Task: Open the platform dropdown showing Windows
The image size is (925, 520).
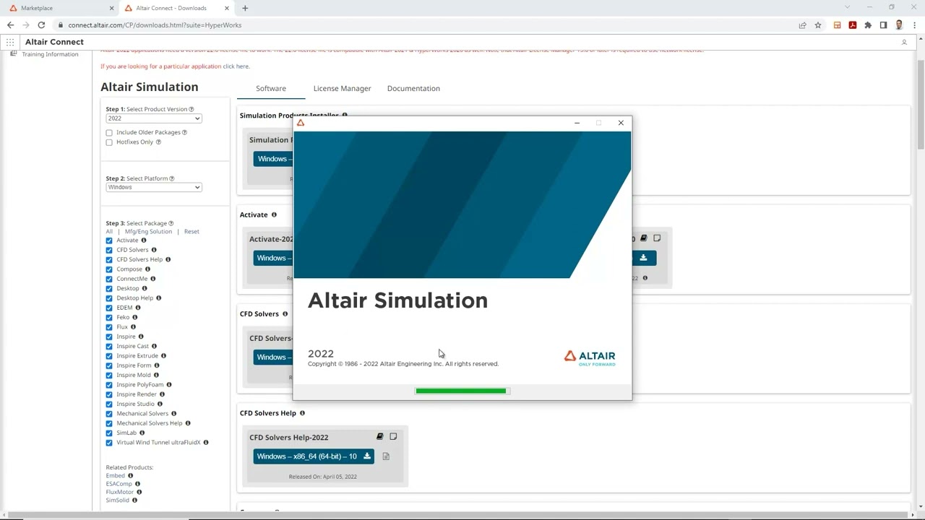Action: point(153,187)
